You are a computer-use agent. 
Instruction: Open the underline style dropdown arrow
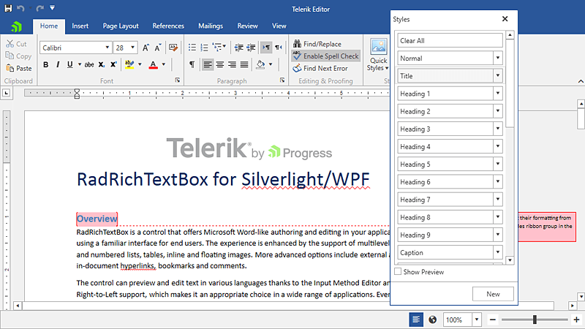[x=80, y=64]
